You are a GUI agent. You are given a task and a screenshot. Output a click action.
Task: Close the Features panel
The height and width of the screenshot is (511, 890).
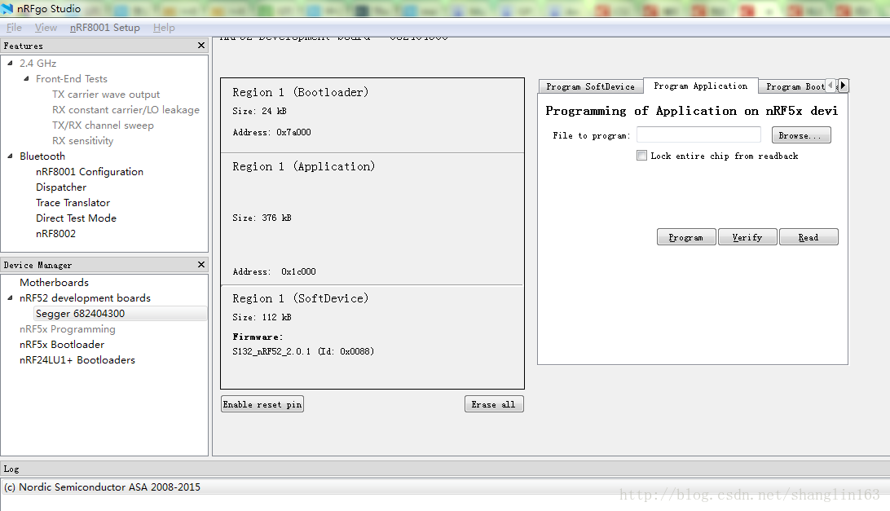(x=201, y=46)
